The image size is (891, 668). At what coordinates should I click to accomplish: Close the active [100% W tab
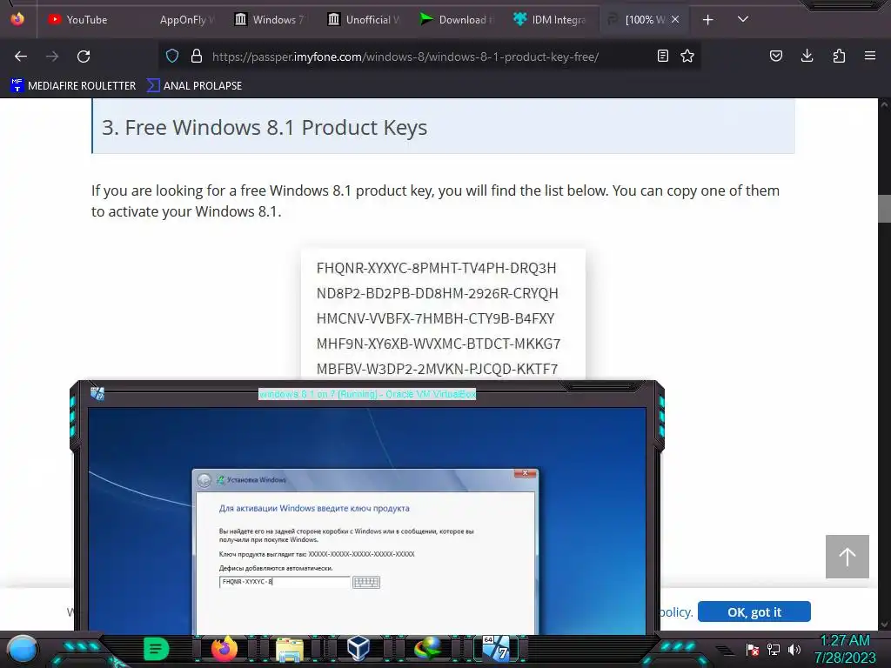click(675, 19)
